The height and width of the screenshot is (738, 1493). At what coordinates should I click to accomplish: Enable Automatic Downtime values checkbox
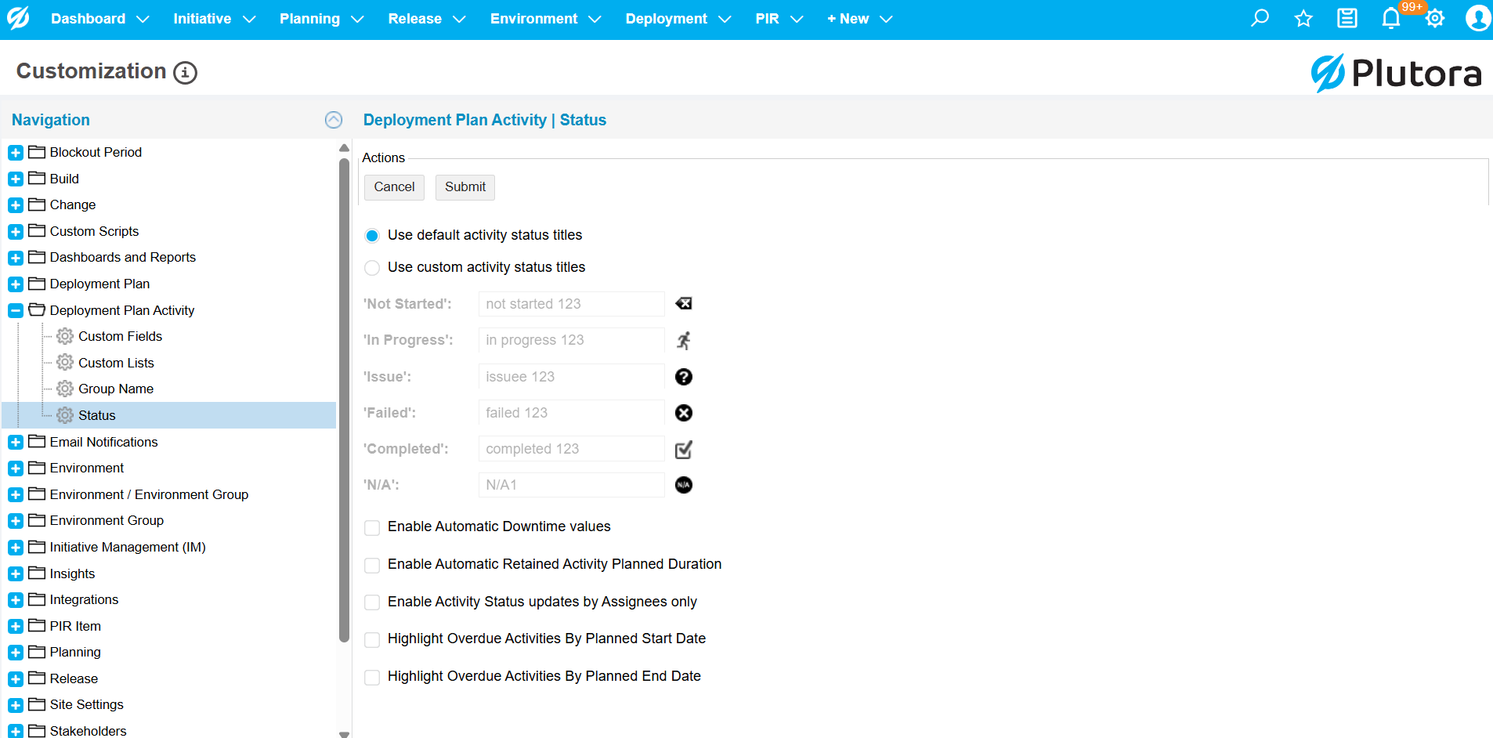[373, 527]
